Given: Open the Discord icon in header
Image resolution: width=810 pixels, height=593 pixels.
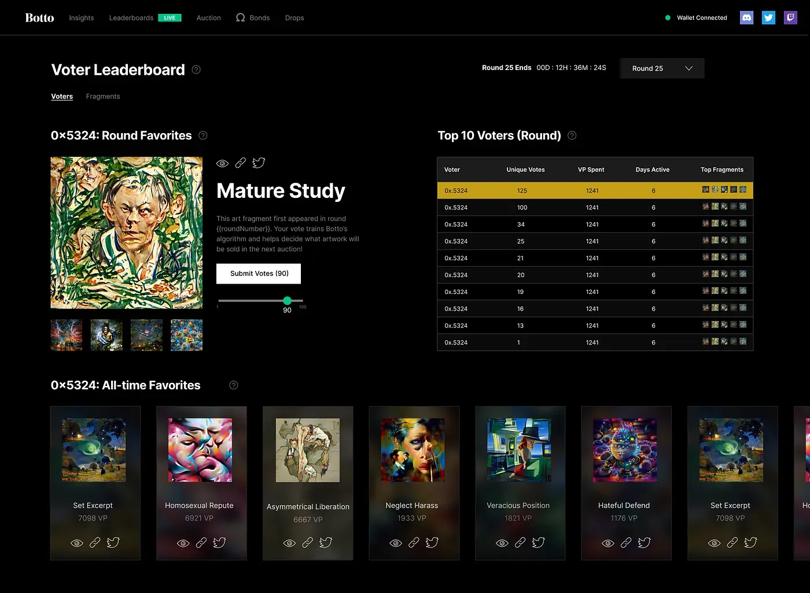Looking at the screenshot, I should (746, 18).
